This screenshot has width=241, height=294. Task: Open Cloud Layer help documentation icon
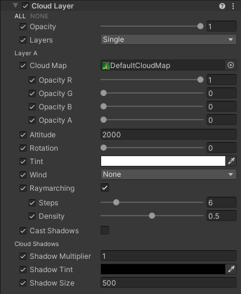(222, 6)
